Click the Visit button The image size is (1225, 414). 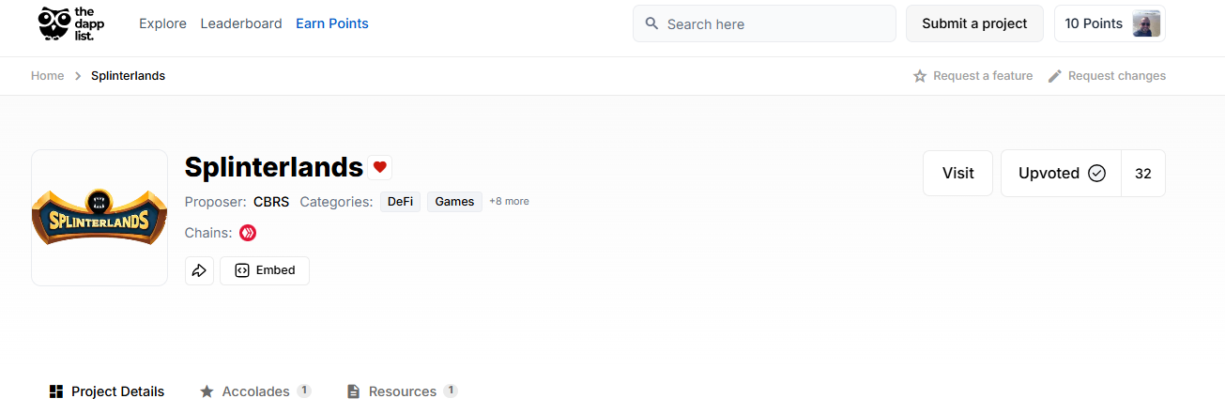[957, 173]
